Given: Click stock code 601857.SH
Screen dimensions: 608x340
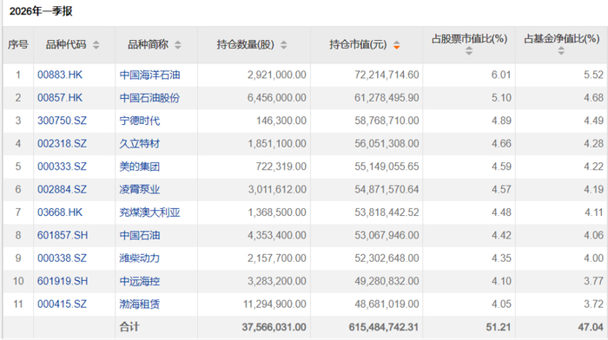Looking at the screenshot, I should pyautogui.click(x=63, y=235).
